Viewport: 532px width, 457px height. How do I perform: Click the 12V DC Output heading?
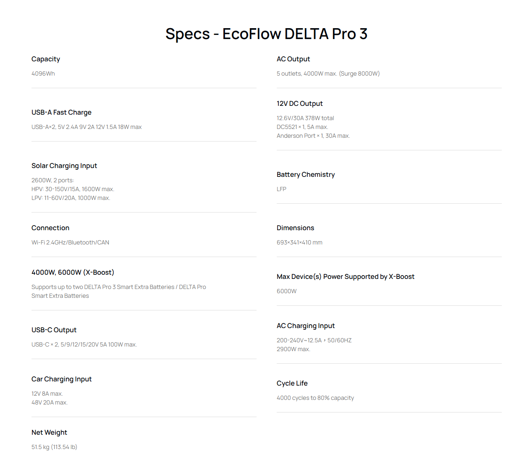pos(299,104)
